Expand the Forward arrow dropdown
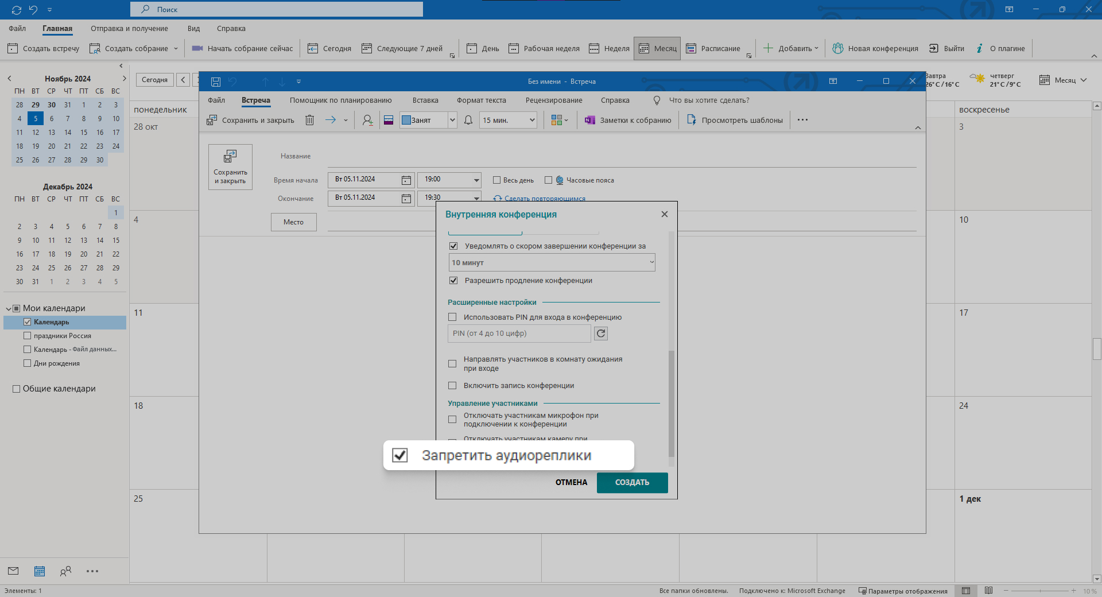This screenshot has width=1102, height=597. (x=346, y=120)
